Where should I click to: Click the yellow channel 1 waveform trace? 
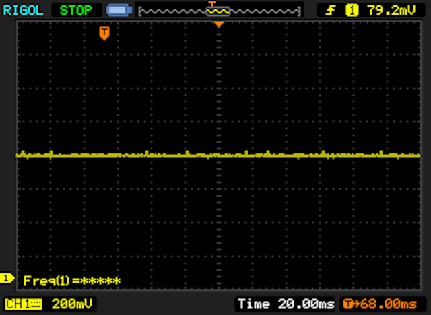click(x=218, y=155)
